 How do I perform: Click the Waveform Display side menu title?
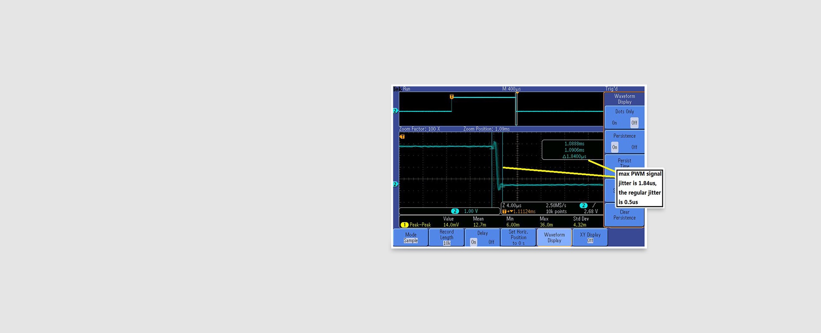624,99
